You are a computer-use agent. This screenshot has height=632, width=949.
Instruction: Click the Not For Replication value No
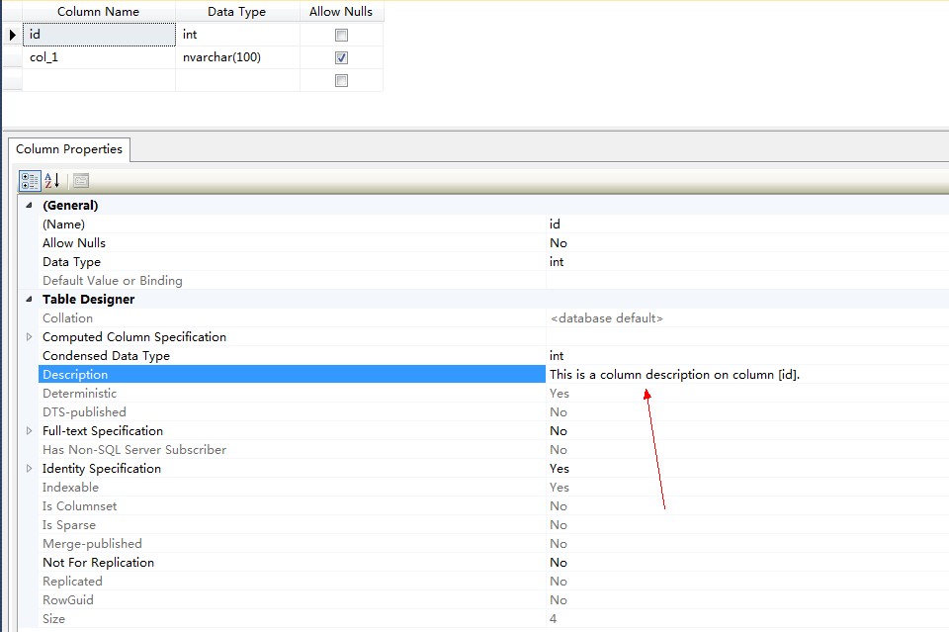(558, 562)
